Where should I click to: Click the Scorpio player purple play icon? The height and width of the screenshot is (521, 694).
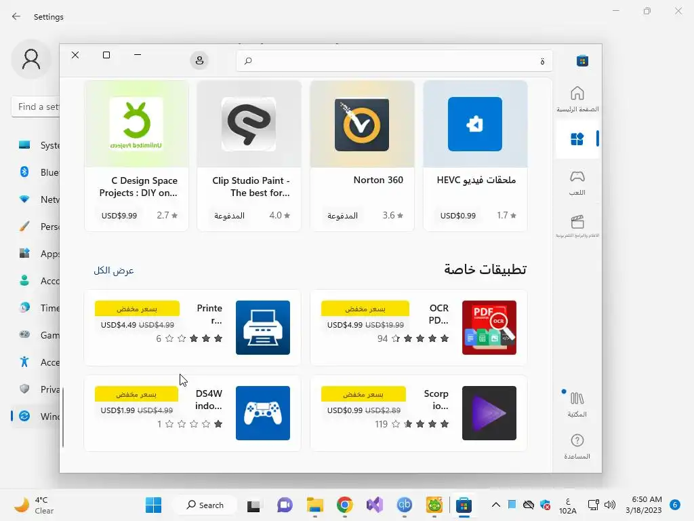point(489,413)
